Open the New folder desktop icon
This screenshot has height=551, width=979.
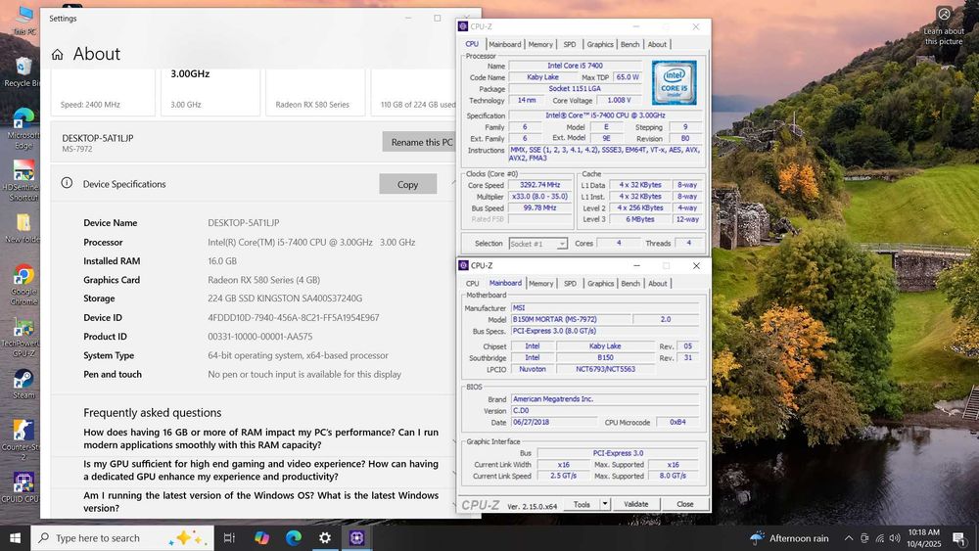(23, 228)
